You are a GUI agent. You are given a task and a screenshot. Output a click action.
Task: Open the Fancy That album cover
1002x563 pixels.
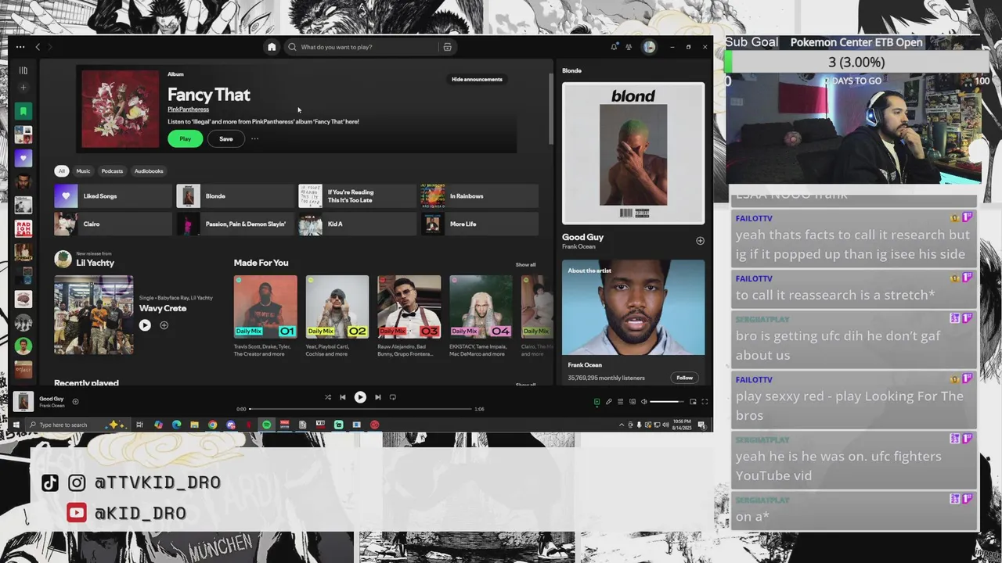(121, 109)
